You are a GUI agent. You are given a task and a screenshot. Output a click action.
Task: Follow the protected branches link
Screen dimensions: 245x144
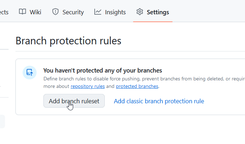(137, 86)
